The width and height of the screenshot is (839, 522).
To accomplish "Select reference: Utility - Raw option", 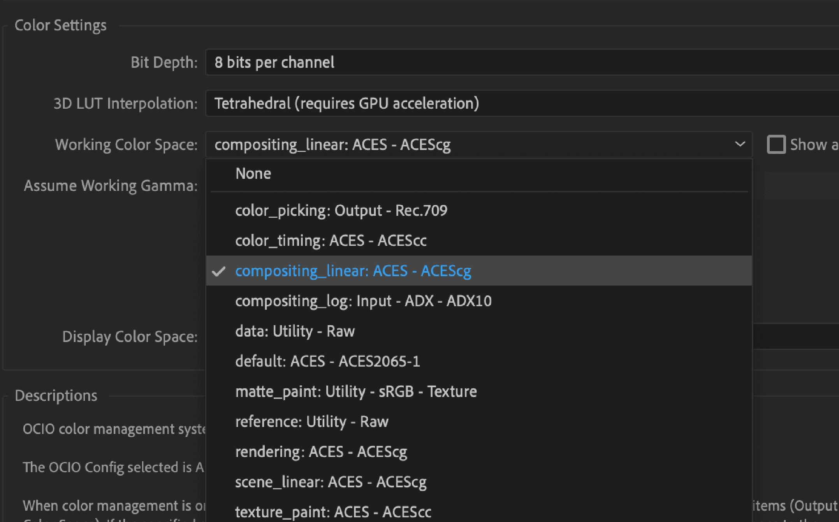I will coord(311,421).
